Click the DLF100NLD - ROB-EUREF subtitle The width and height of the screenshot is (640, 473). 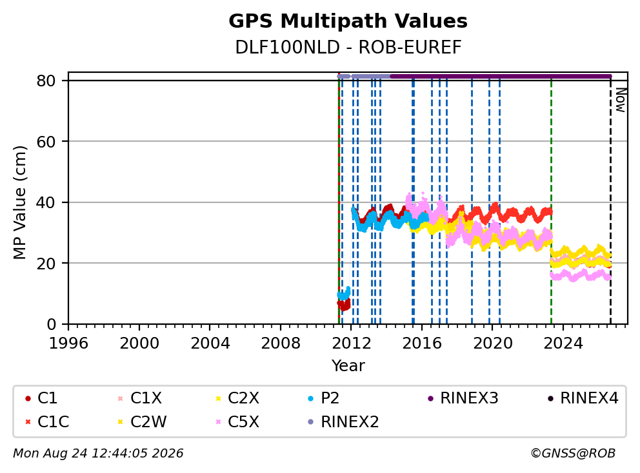pos(348,47)
